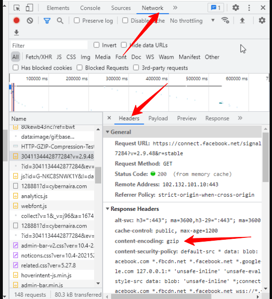Open the DevTools three-dot menu

tap(249, 8)
